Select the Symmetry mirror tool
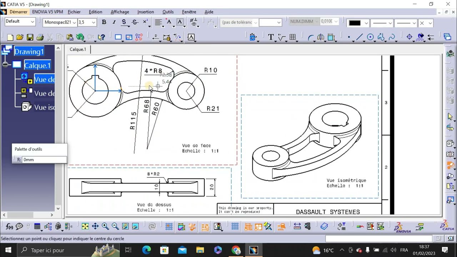Viewport: 457px width, 257px height. tap(321, 37)
